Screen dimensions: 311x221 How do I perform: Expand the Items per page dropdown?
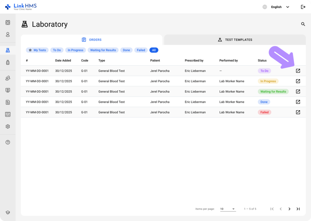click(x=228, y=209)
